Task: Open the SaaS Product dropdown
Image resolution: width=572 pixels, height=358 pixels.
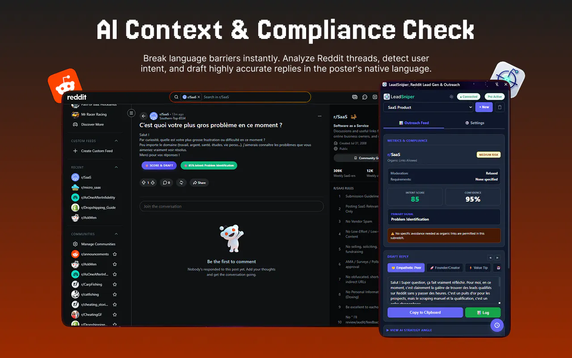Action: coord(428,107)
